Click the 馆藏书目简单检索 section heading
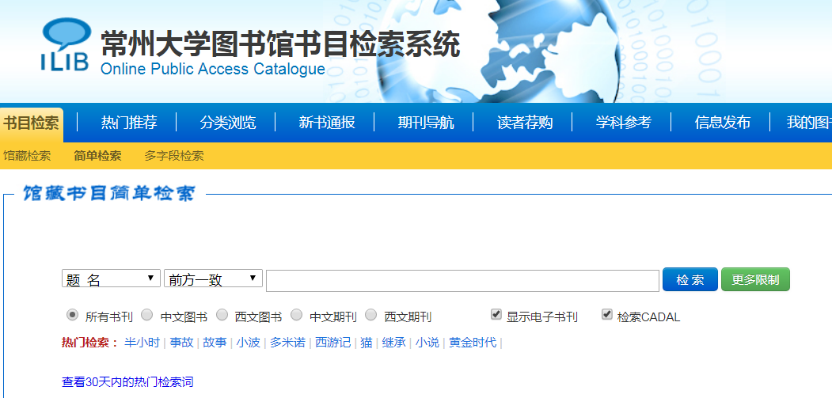 pos(108,194)
